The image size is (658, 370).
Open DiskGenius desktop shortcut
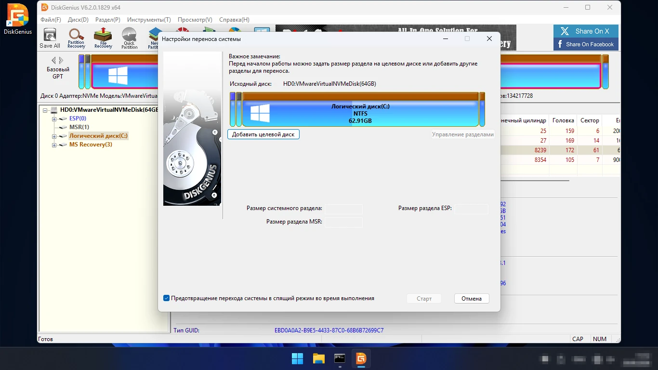[x=18, y=20]
